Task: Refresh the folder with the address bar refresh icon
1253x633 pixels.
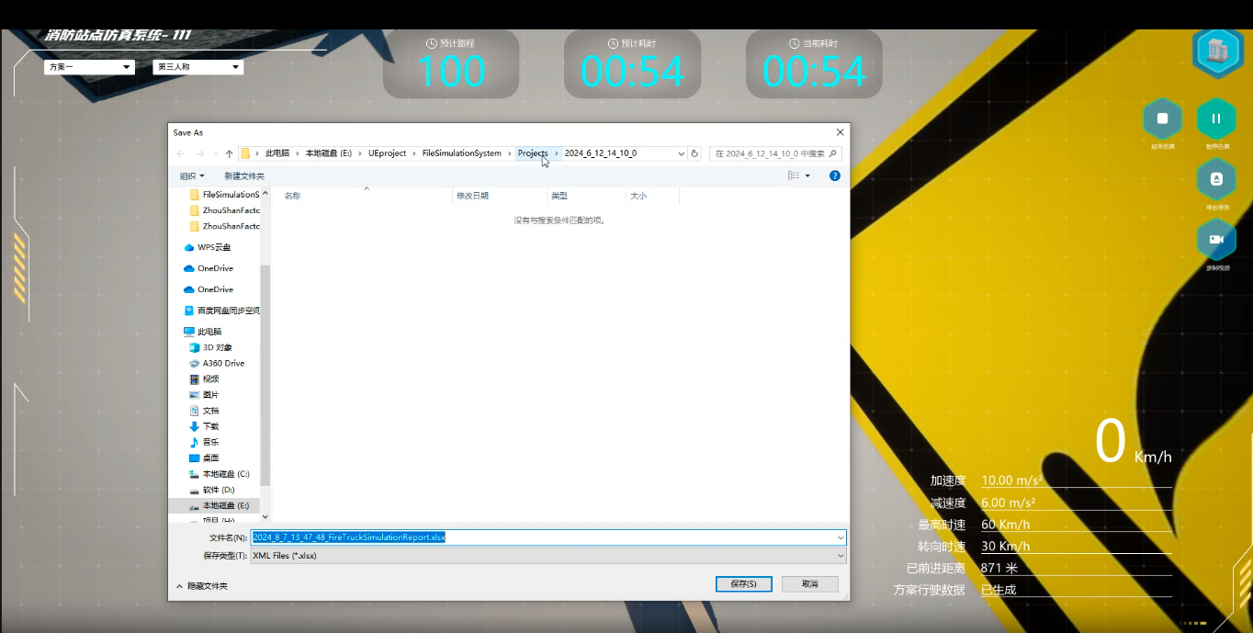Action: 694,154
